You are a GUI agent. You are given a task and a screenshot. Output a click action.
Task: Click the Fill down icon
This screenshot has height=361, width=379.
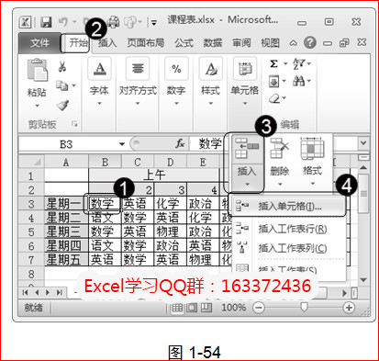pos(273,81)
